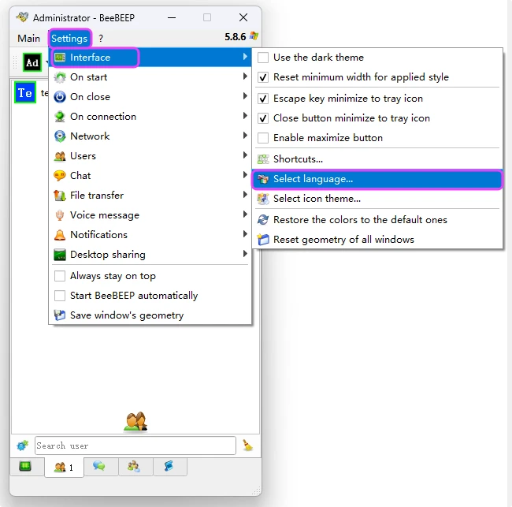Click the Users people icon

tap(60, 156)
